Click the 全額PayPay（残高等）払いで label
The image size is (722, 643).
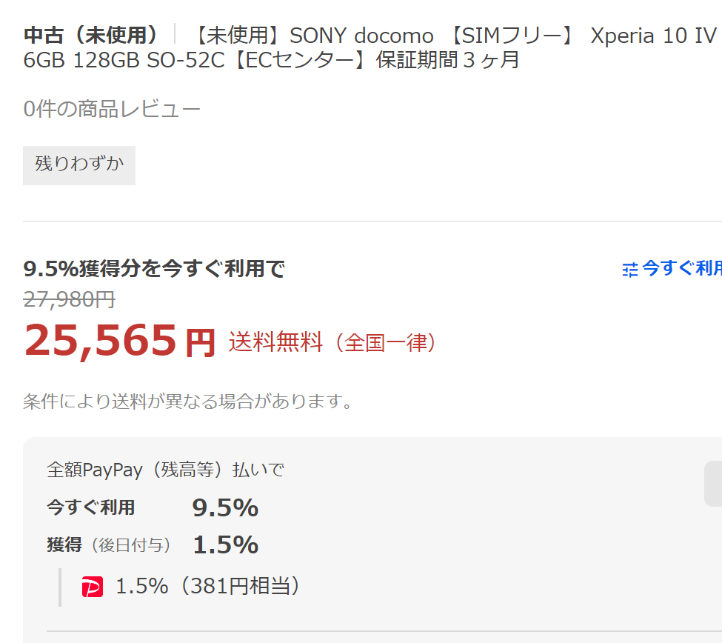click(165, 470)
